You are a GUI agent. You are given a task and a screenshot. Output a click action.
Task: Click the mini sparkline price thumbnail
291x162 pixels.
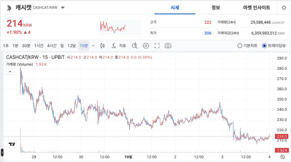click(x=121, y=27)
